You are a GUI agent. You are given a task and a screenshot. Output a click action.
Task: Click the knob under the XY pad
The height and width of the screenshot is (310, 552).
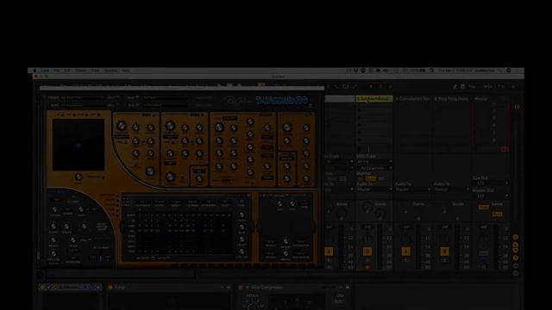(x=78, y=177)
